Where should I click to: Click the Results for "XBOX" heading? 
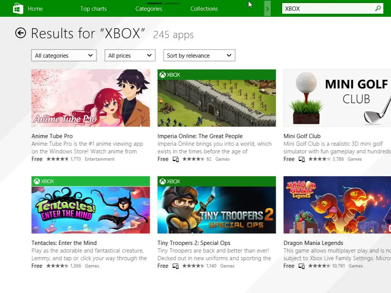pyautogui.click(x=88, y=34)
